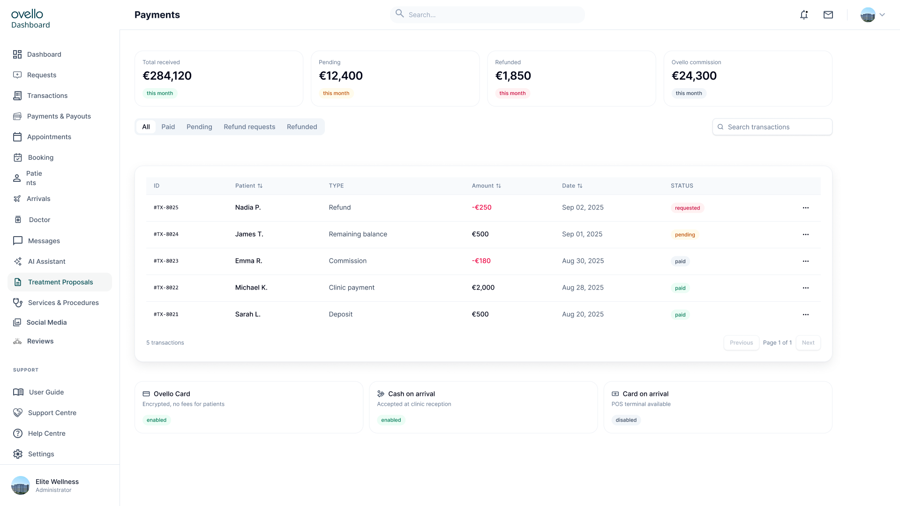900x506 pixels.
Task: Click the Help Centre question mark icon
Action: click(18, 433)
